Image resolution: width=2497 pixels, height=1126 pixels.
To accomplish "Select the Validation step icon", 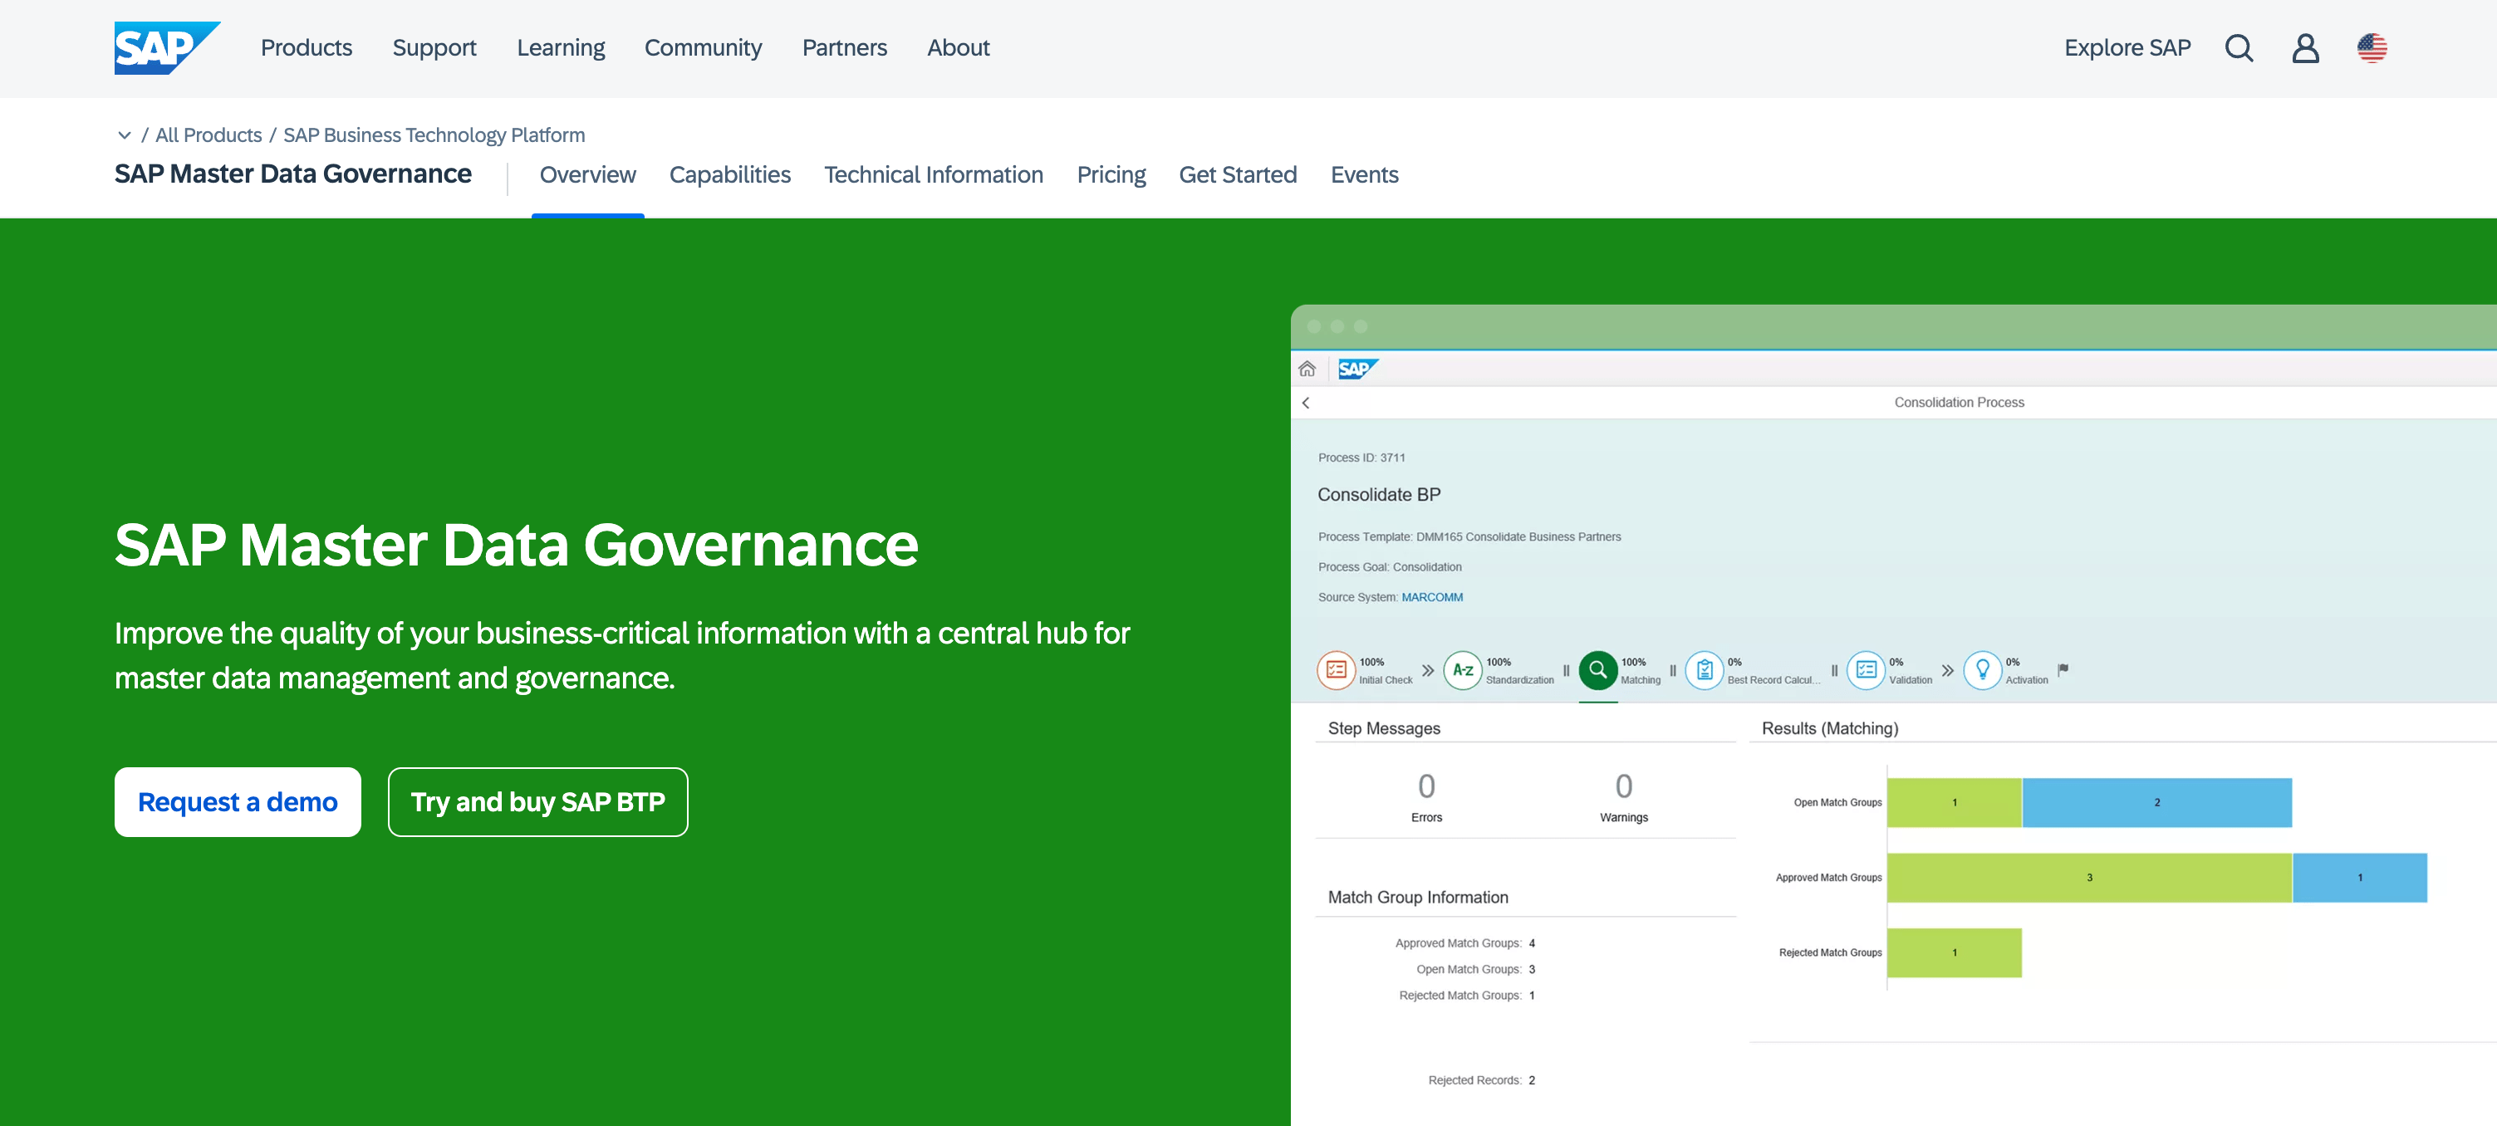I will coord(1865,669).
